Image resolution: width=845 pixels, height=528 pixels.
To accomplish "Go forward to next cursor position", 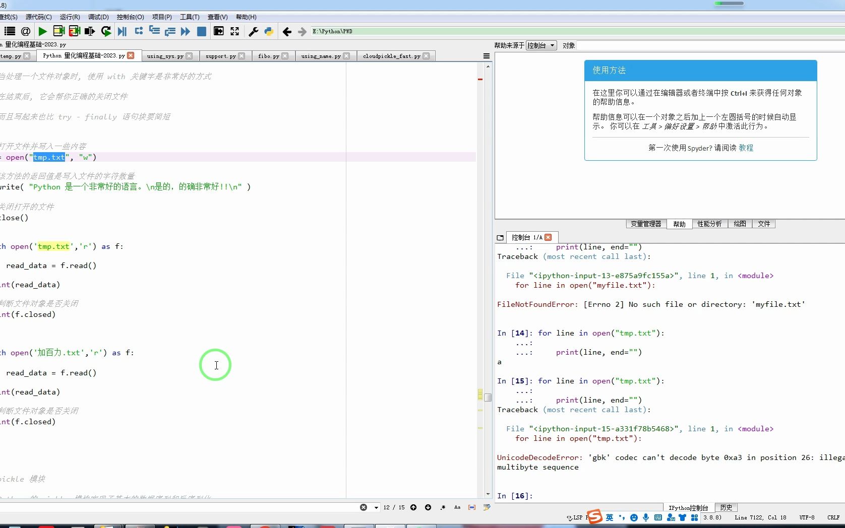I will click(x=302, y=32).
